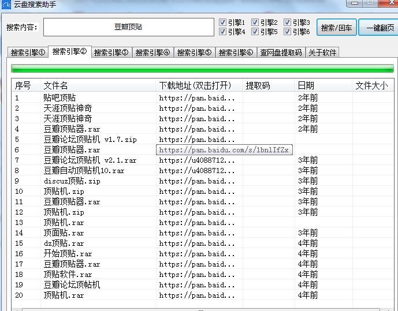Select file dz顶贴.rar
398x311 pixels.
pyautogui.click(x=64, y=243)
